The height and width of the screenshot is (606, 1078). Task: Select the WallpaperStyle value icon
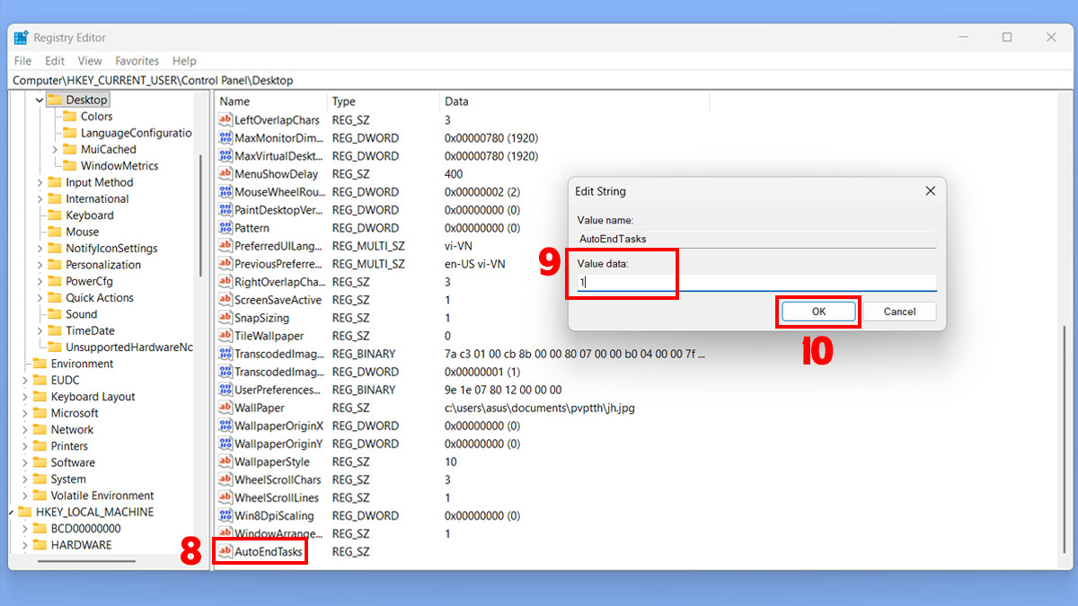[x=226, y=461]
